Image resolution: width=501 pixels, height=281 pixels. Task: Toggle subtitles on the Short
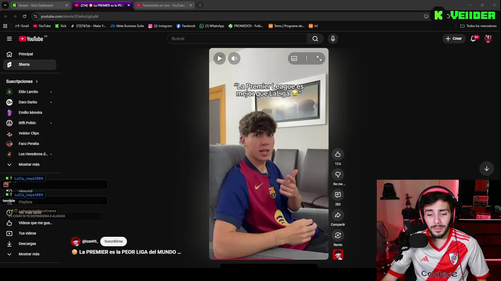click(294, 59)
